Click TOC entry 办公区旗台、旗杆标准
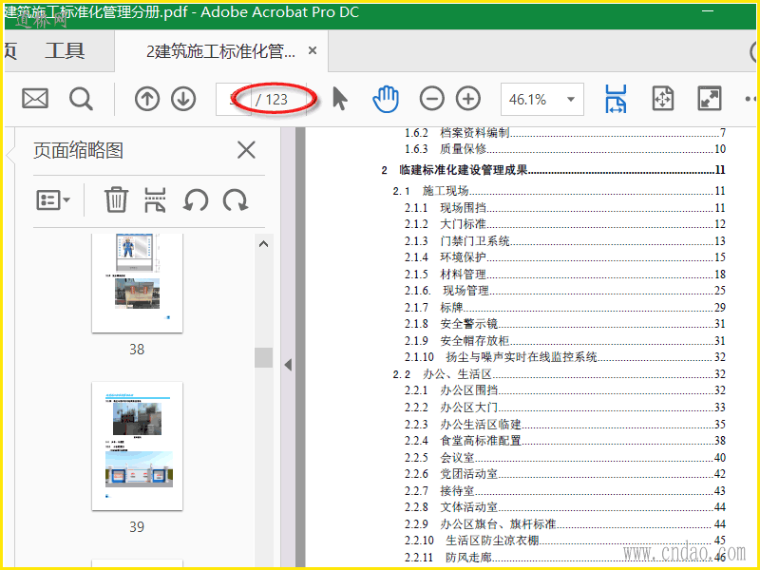 [565, 524]
